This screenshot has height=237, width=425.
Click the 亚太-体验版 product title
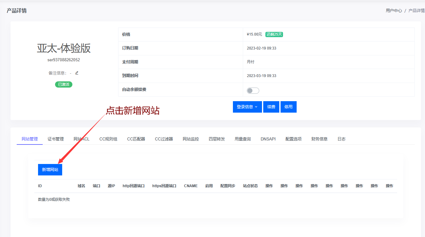pyautogui.click(x=64, y=48)
